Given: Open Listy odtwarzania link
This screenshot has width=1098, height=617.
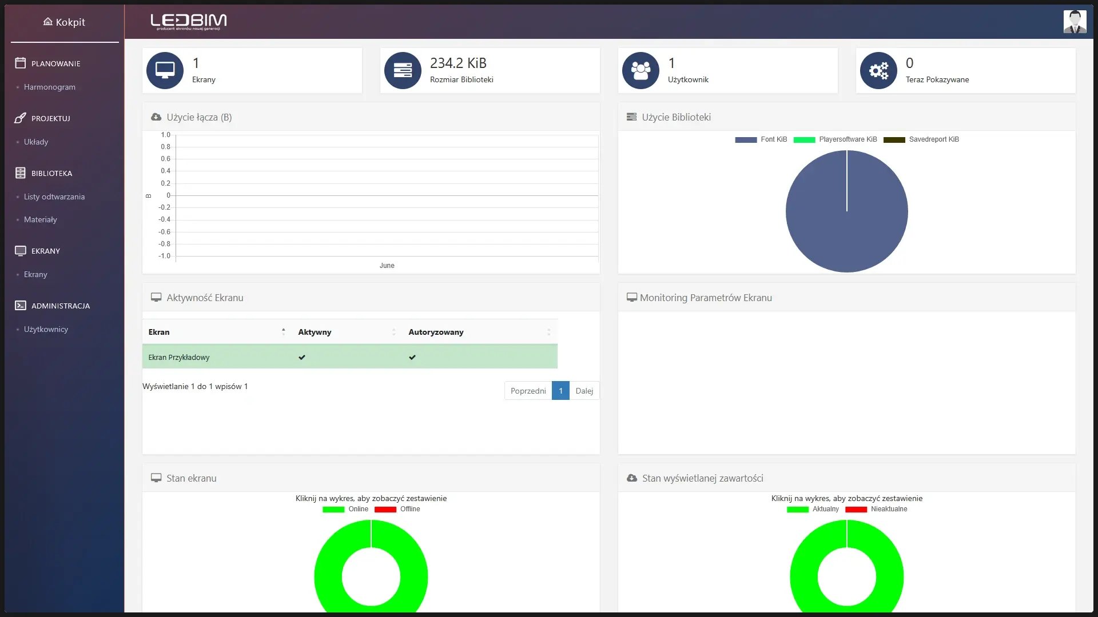Looking at the screenshot, I should coord(54,196).
